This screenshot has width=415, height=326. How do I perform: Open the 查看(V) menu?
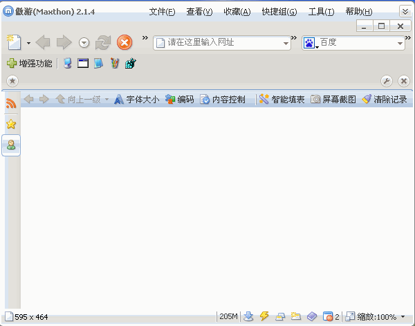[x=199, y=12]
